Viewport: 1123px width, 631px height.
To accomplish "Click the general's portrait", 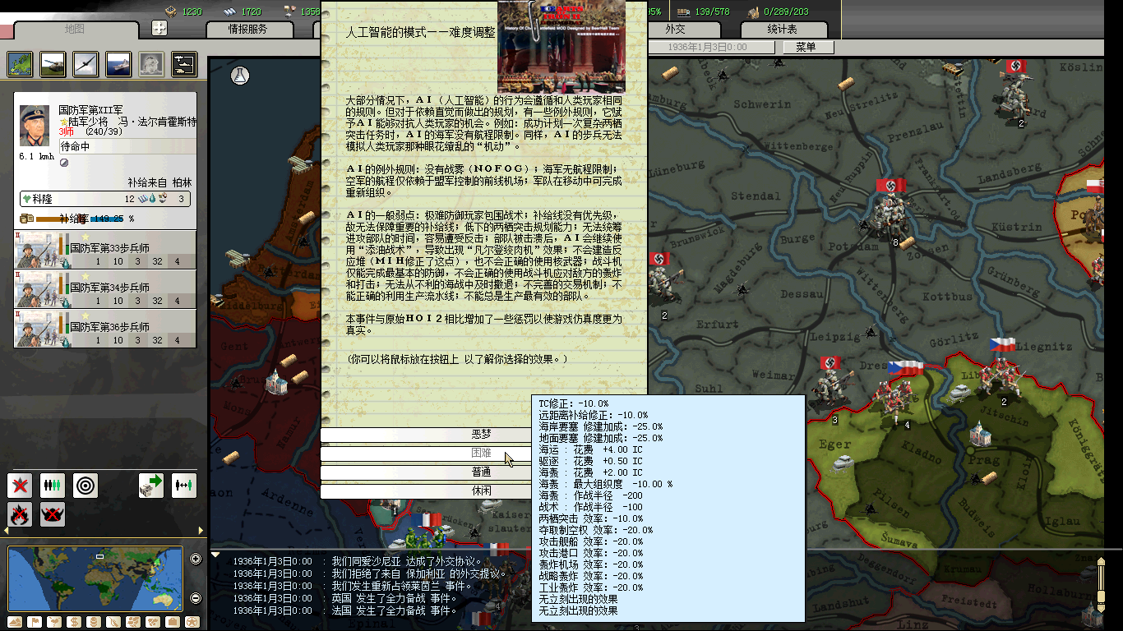I will tap(36, 127).
